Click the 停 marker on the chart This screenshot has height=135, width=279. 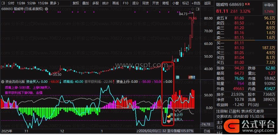click(177, 77)
